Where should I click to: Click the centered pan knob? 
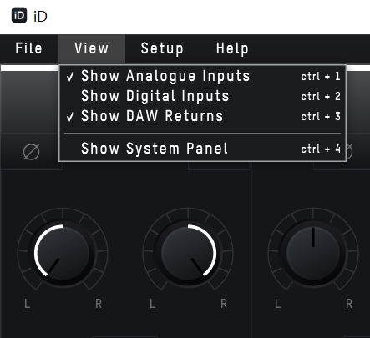313,253
